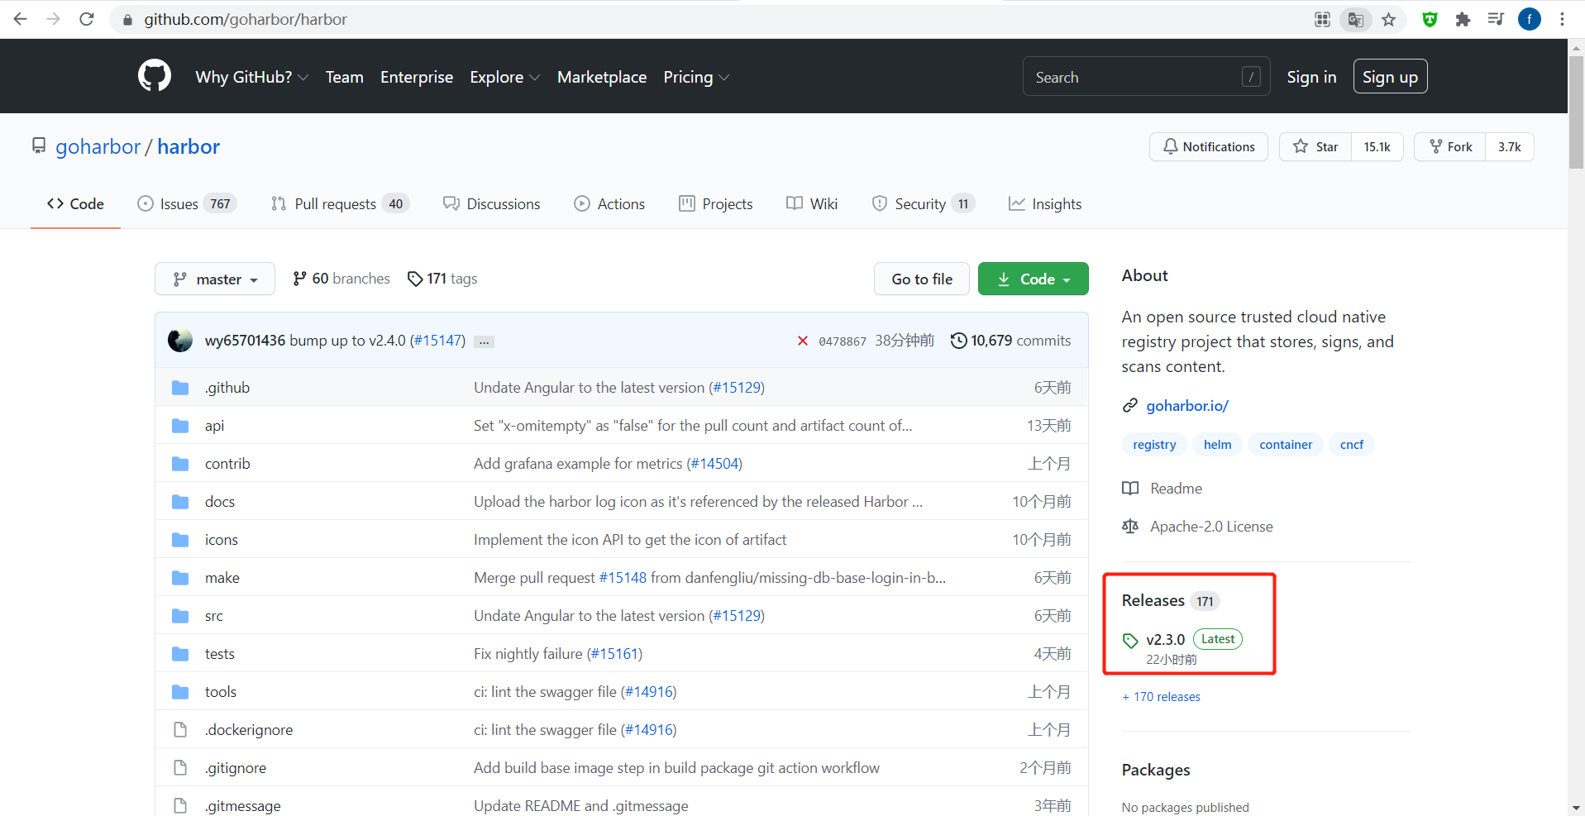Click the .dockerignore file icon
The height and width of the screenshot is (816, 1585).
(180, 730)
